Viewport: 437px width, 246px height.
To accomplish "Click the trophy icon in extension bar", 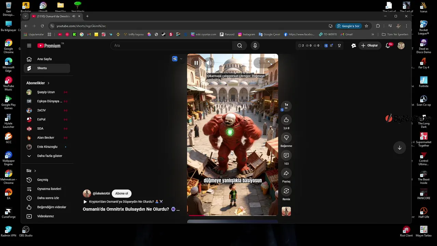I will click(339, 45).
